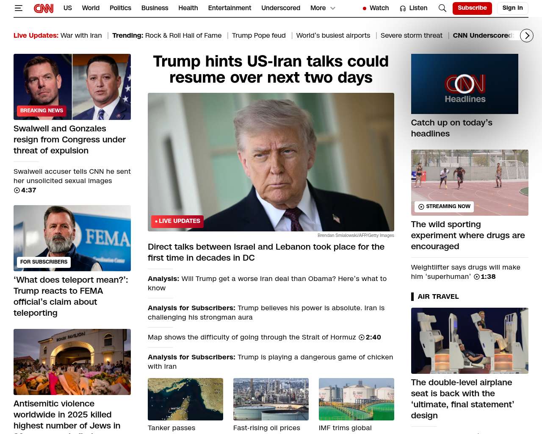Open dangerous game of chicken analysis
This screenshot has height=434, width=542.
pos(270,362)
